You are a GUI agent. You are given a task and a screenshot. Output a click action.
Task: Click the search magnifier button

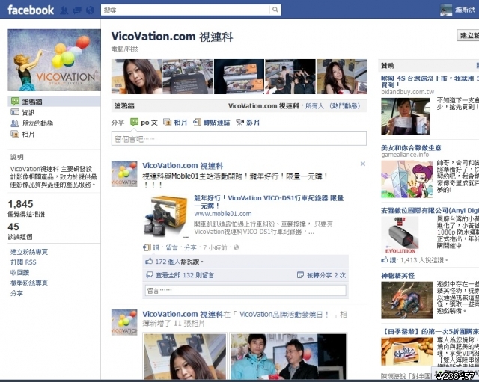275,10
